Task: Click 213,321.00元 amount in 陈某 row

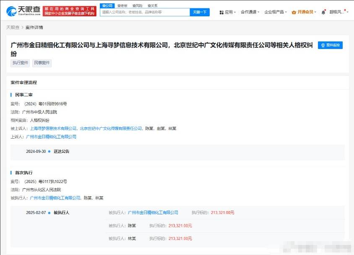Action: click(180, 226)
